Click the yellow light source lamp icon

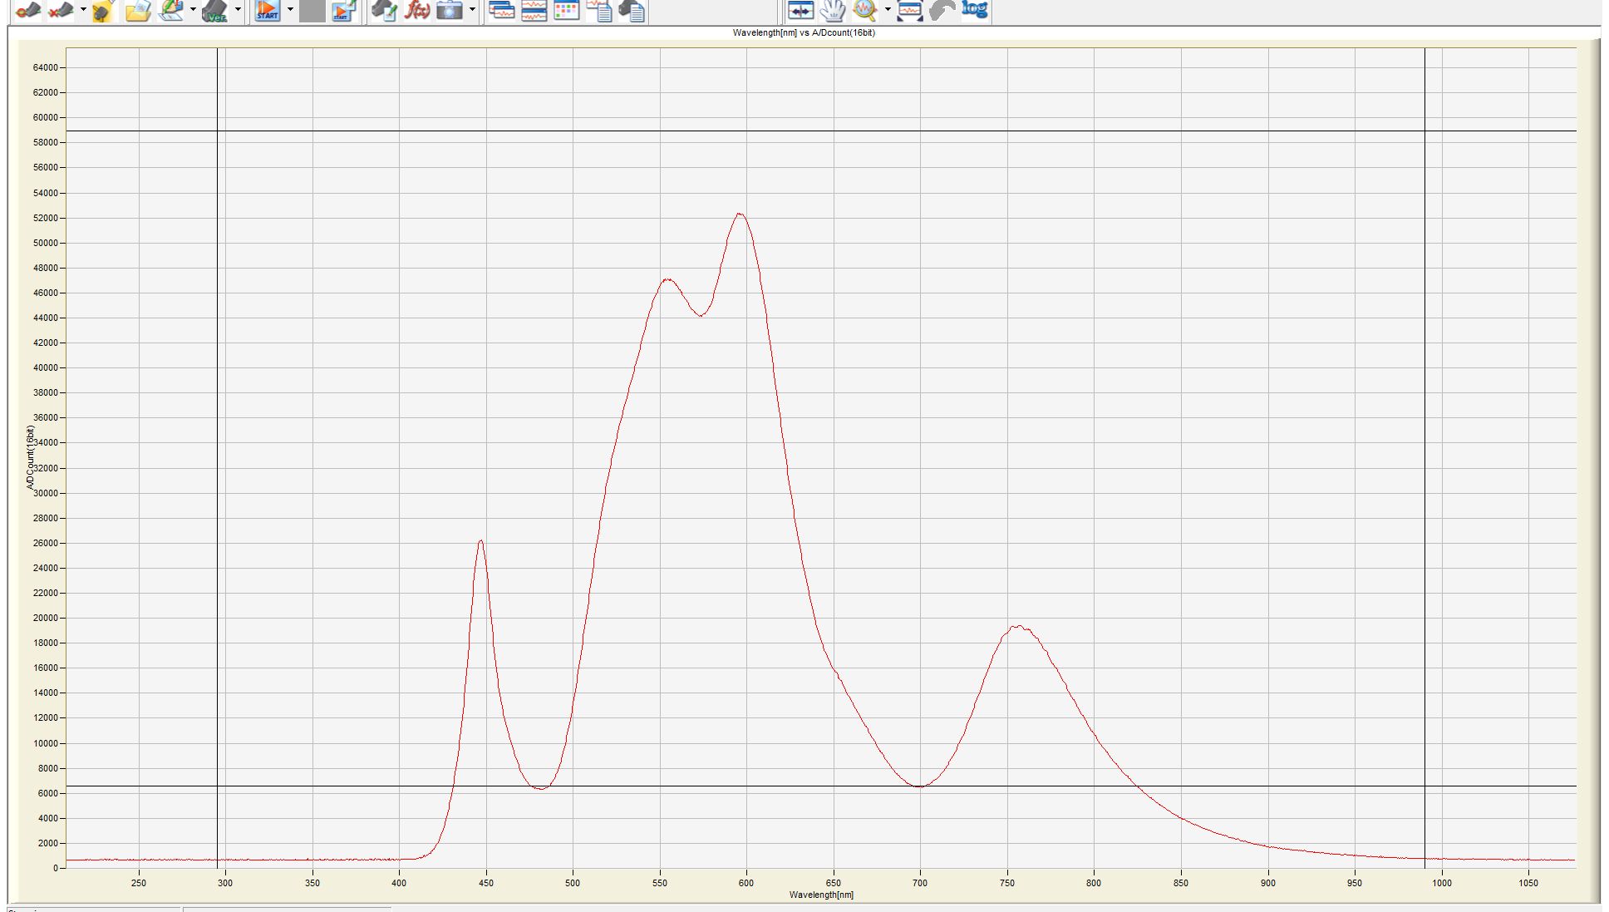click(x=102, y=11)
